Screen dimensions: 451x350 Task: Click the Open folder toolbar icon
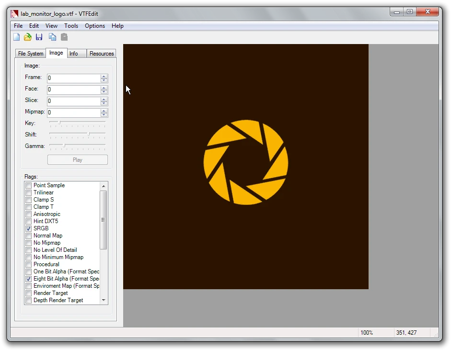click(28, 37)
